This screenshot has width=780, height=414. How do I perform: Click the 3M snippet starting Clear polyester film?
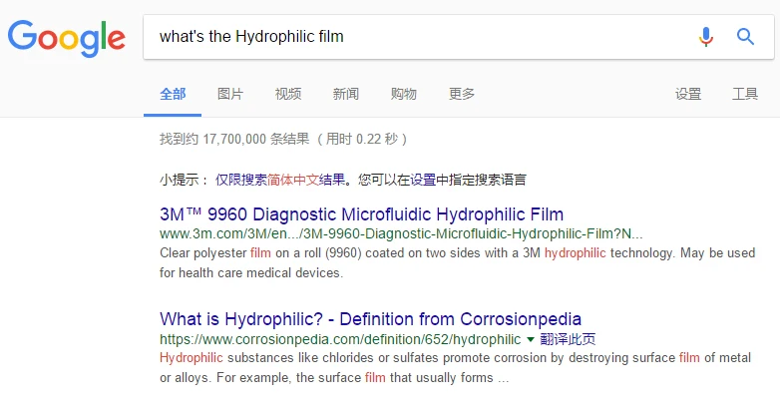pyautogui.click(x=457, y=262)
